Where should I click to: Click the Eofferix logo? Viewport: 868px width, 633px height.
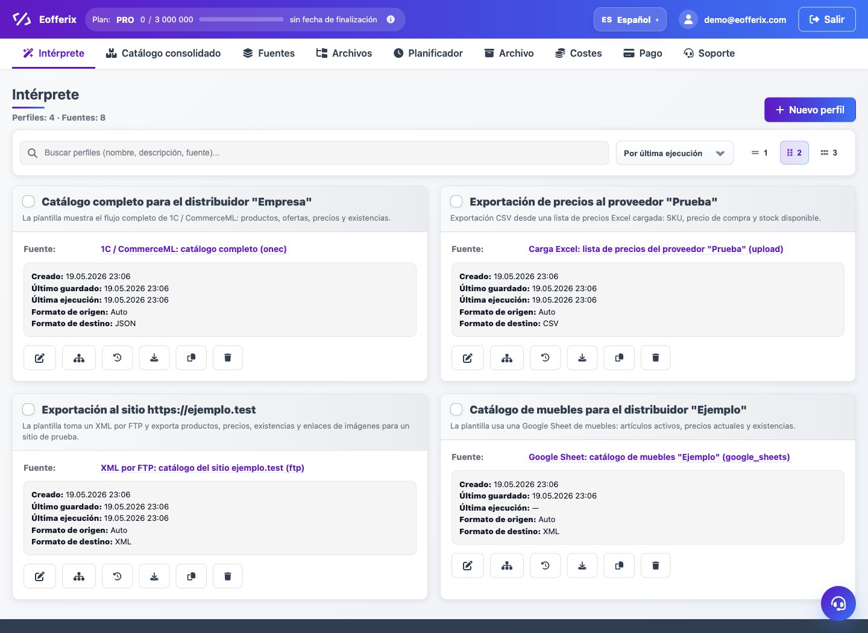(x=45, y=19)
